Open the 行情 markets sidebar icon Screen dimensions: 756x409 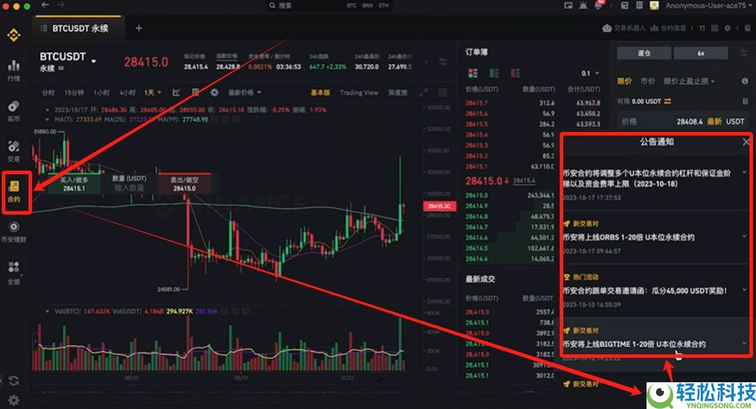[x=14, y=70]
